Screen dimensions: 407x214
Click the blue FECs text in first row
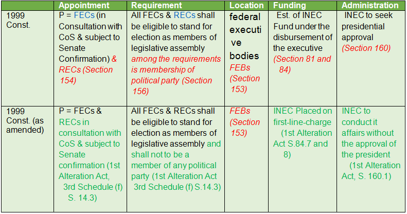84,15
